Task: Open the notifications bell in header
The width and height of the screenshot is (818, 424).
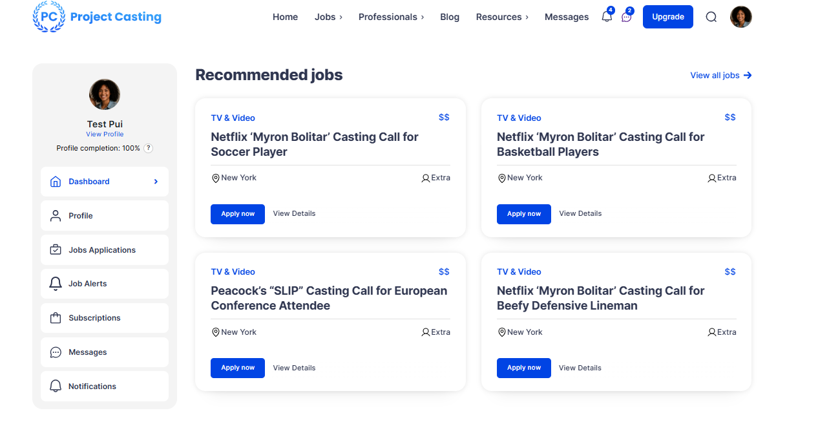Action: click(607, 17)
